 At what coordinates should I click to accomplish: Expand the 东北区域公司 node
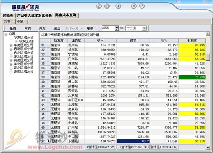pyautogui.click(x=11, y=56)
